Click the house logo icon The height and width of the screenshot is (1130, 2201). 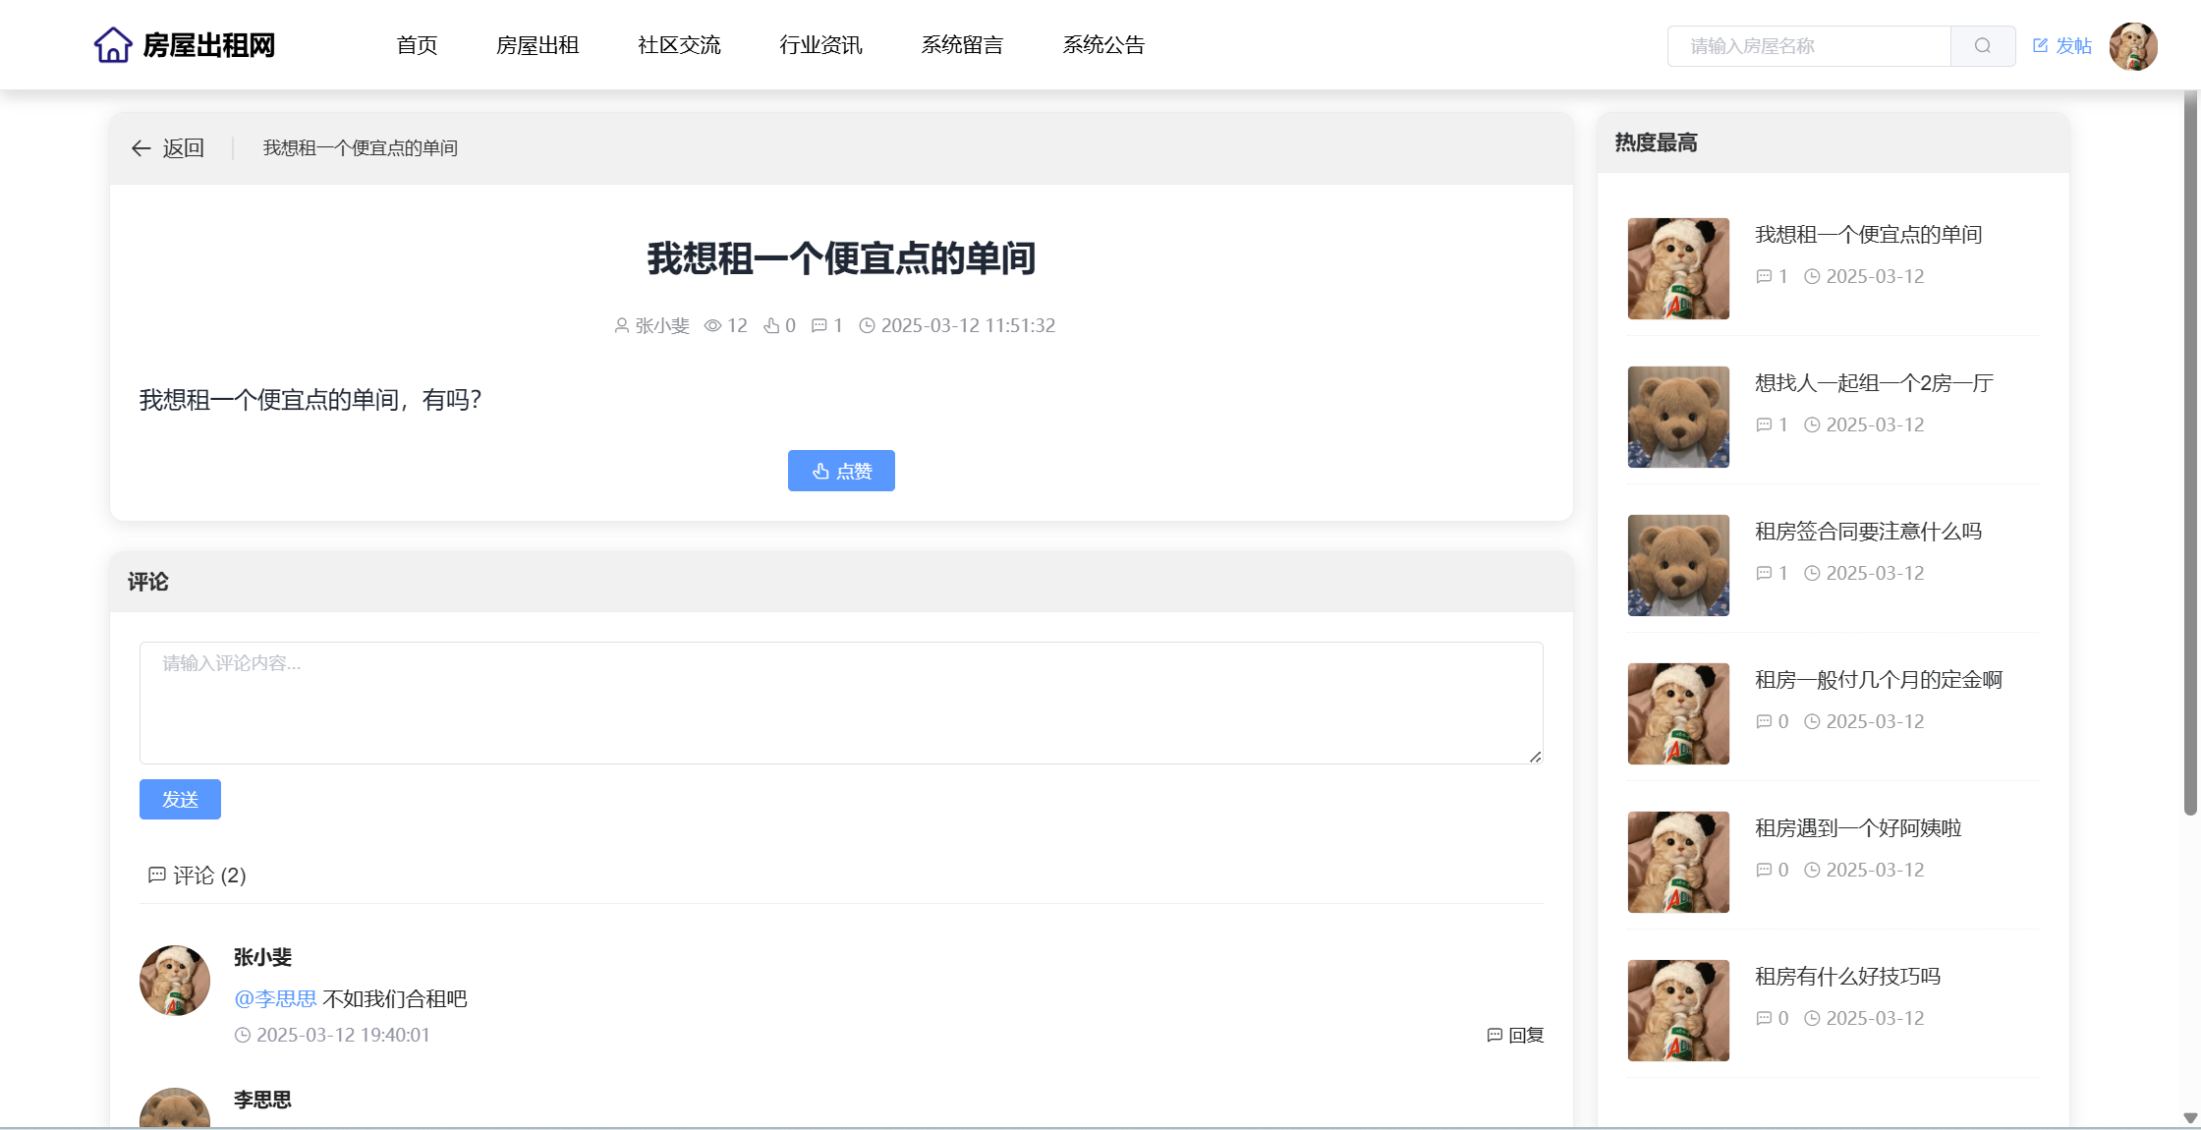[x=112, y=45]
